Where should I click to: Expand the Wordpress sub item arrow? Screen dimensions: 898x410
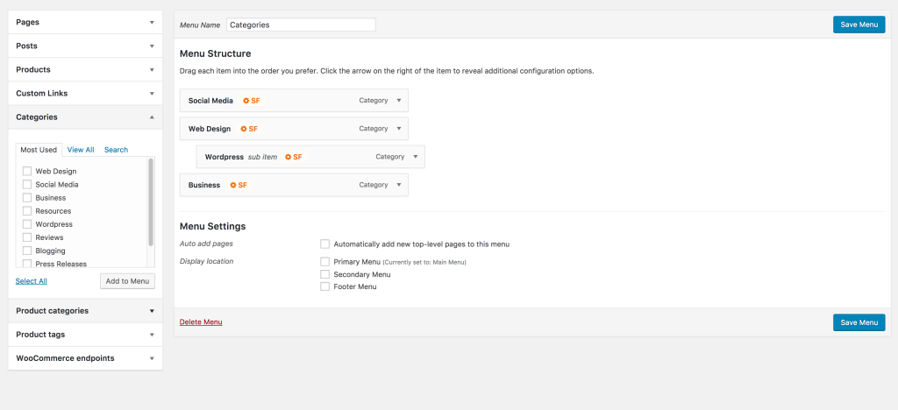point(416,157)
